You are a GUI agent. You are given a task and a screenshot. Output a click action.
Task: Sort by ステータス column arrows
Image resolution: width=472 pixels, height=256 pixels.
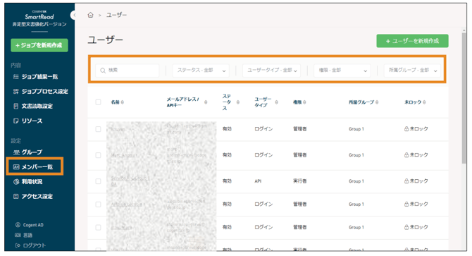238,102
